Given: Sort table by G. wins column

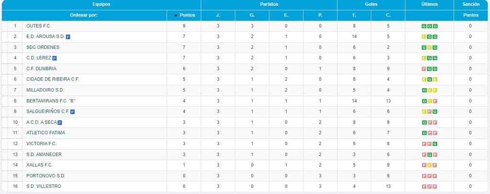Looking at the screenshot, I should 252,15.
